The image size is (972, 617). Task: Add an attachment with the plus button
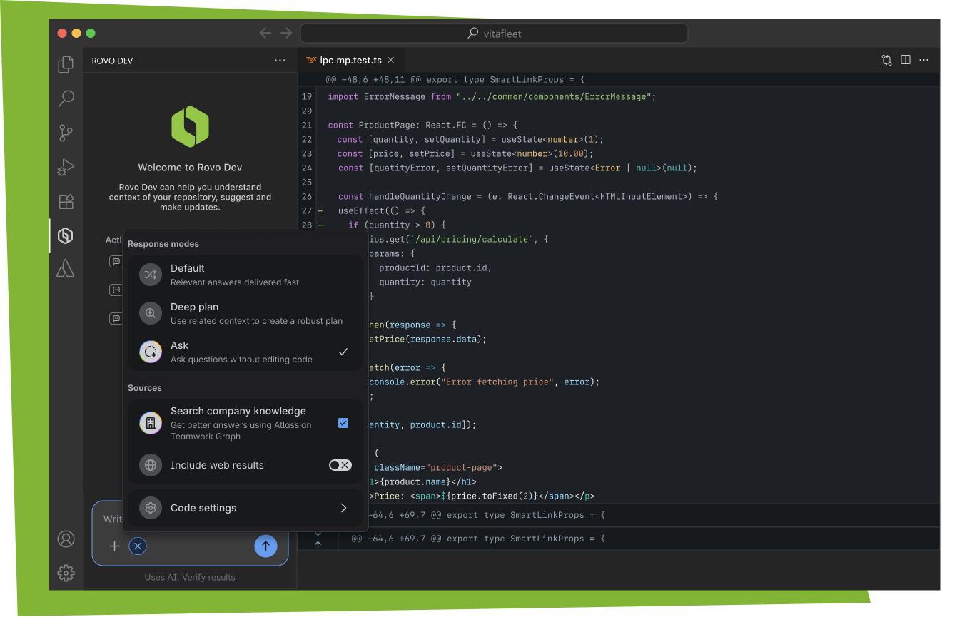(113, 546)
